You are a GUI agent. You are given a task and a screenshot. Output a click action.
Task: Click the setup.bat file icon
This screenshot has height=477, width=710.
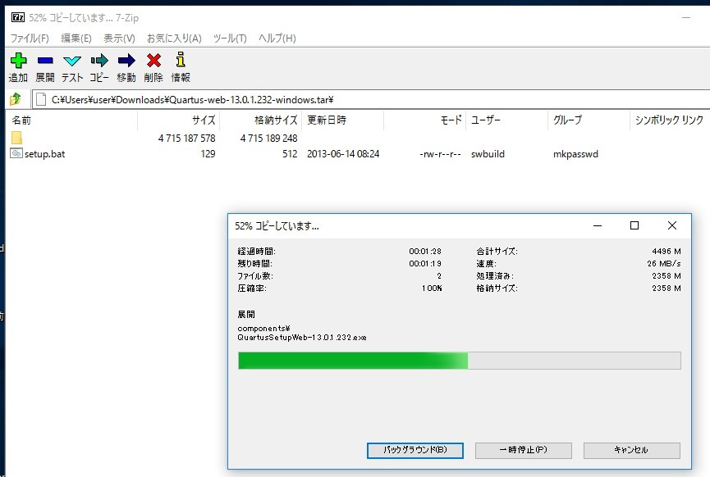[x=16, y=153]
